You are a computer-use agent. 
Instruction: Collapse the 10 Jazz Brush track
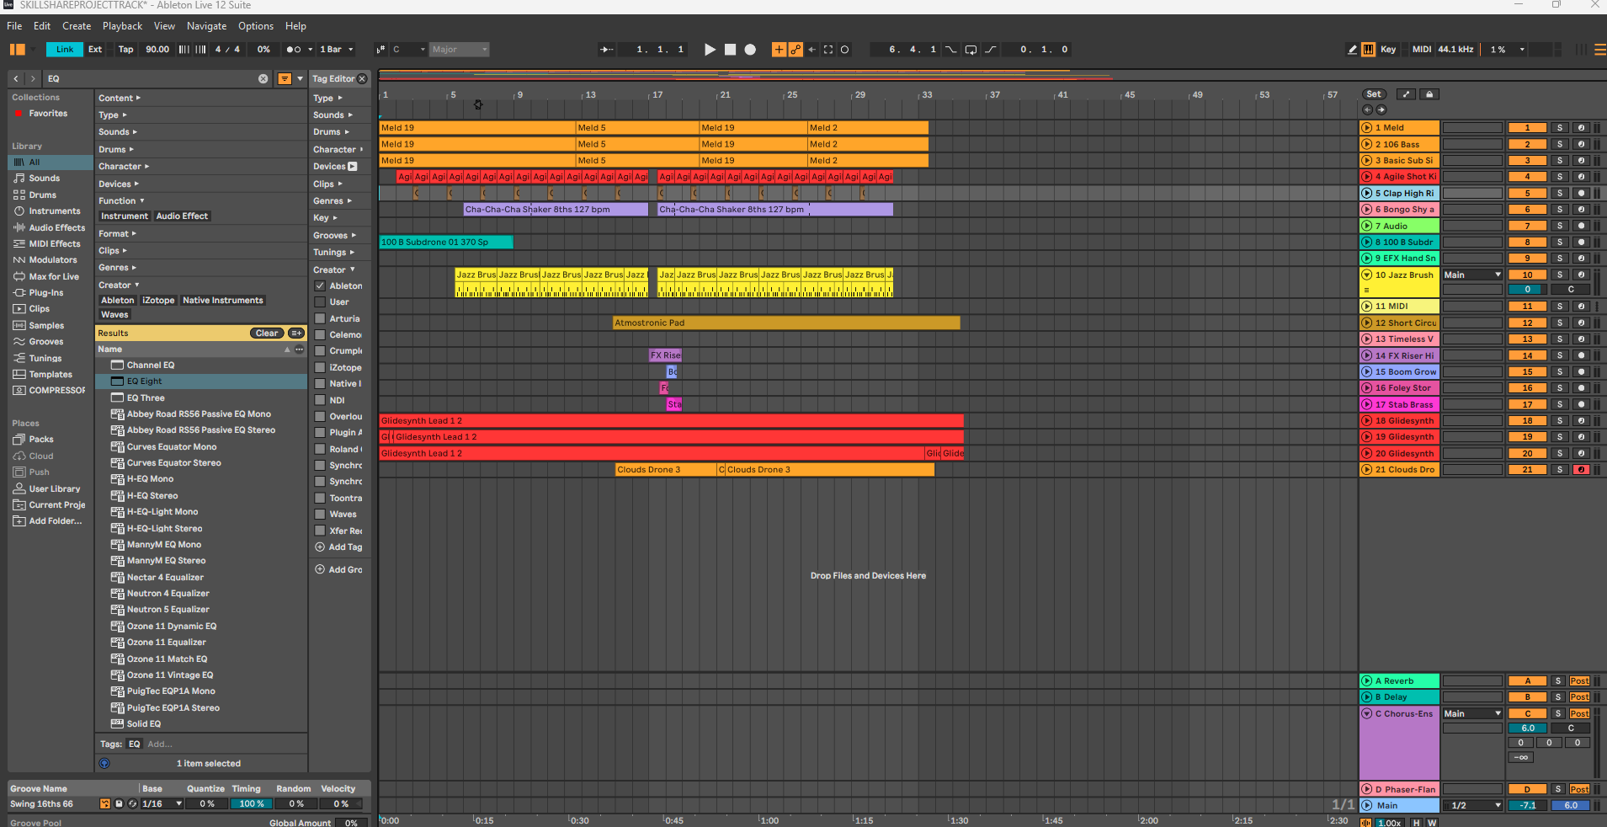pyautogui.click(x=1366, y=275)
